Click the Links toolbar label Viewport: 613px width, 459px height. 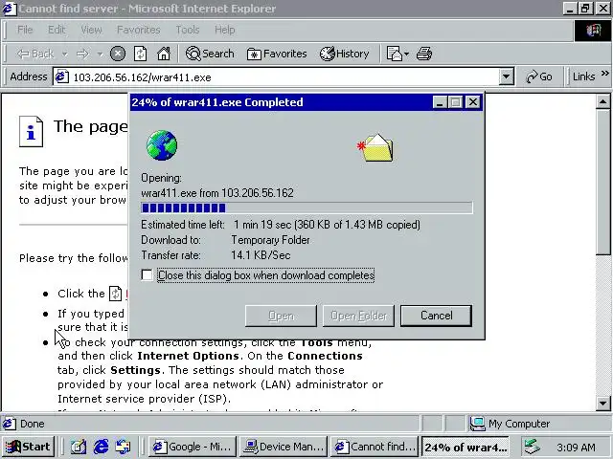tap(583, 76)
